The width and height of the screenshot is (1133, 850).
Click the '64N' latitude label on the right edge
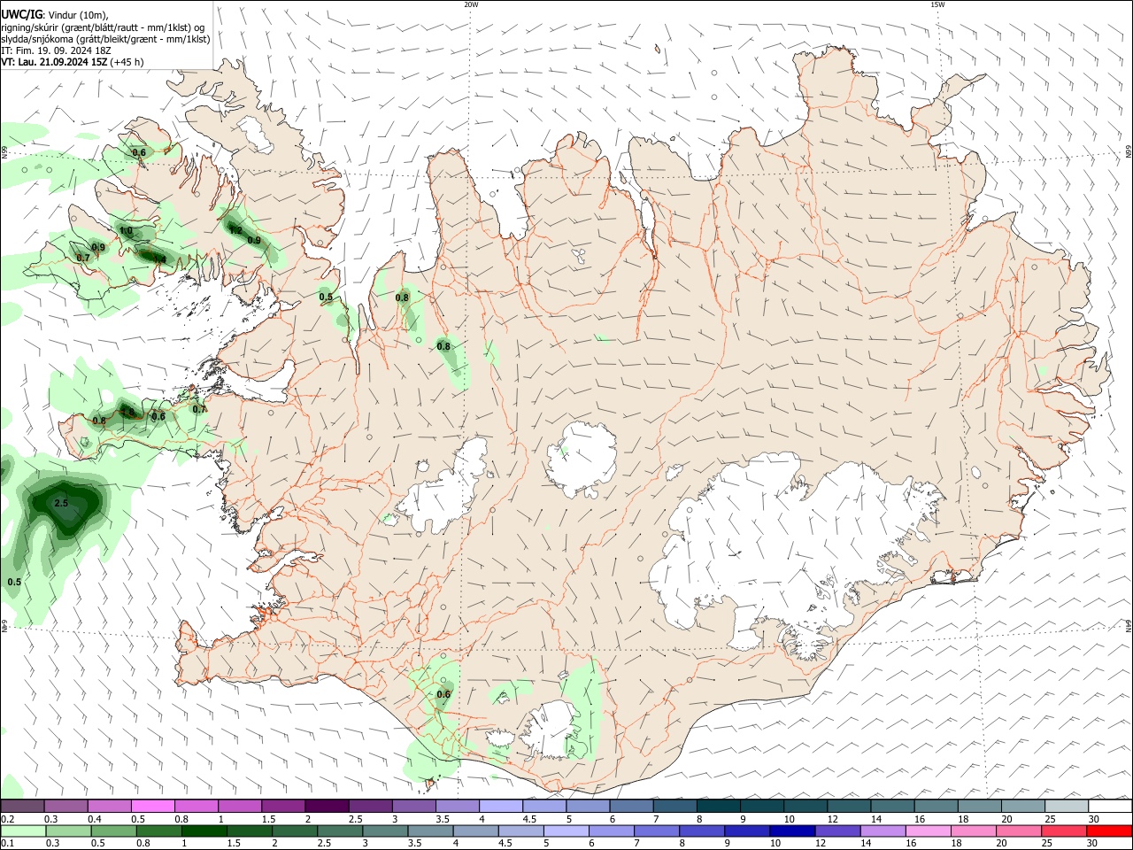tap(1129, 625)
